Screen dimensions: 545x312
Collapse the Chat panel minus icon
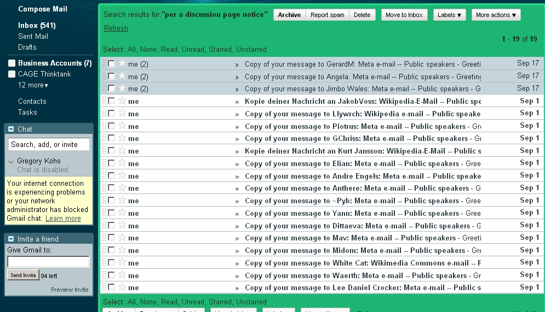click(11, 129)
